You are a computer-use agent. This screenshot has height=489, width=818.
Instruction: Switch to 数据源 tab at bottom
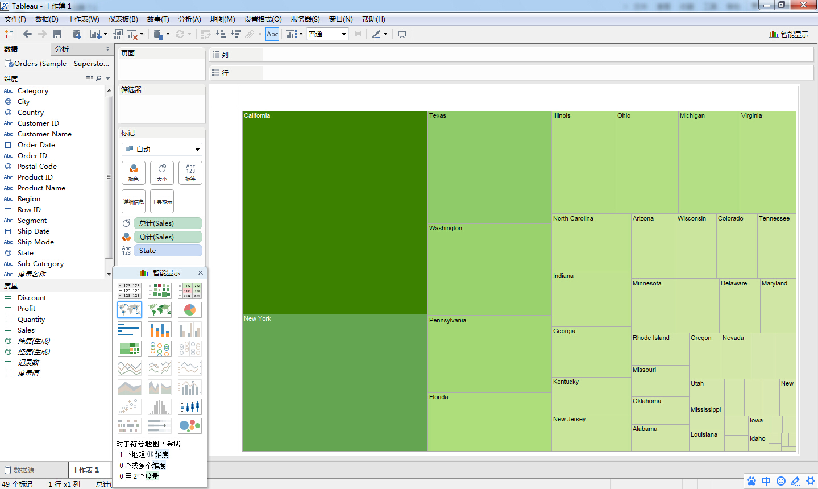tap(19, 470)
